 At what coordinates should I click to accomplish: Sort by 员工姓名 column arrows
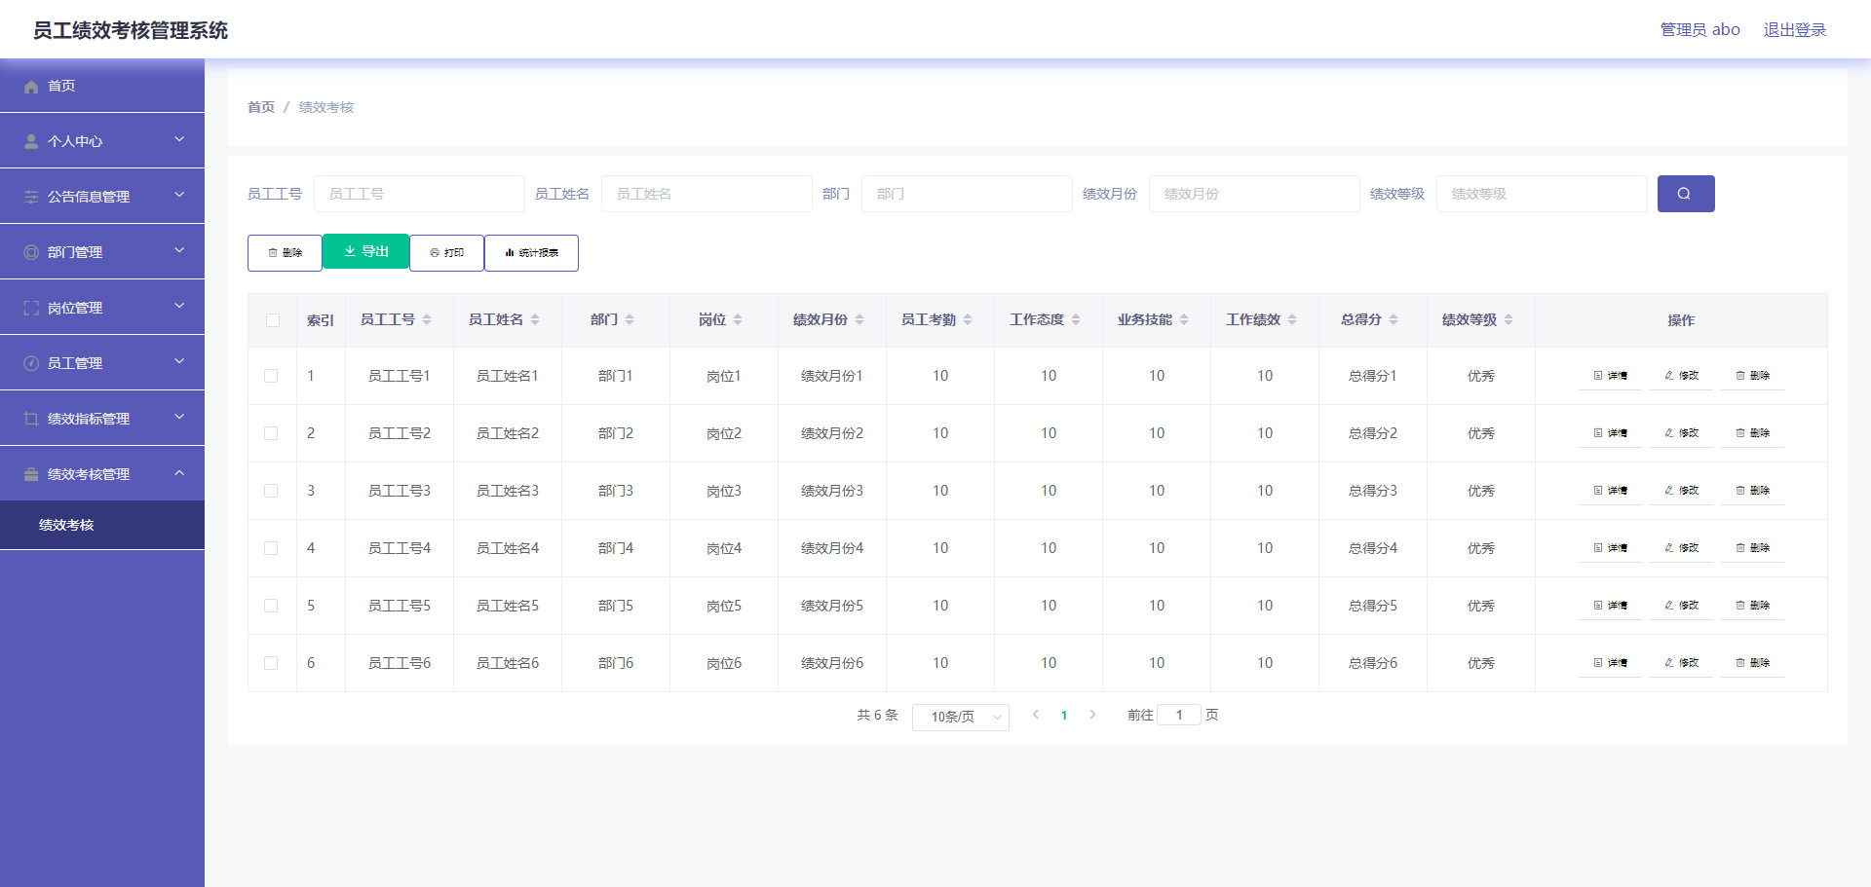tap(535, 319)
